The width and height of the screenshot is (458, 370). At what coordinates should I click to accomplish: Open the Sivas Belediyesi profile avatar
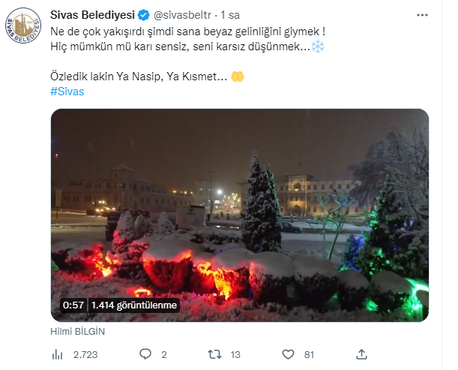(x=23, y=26)
